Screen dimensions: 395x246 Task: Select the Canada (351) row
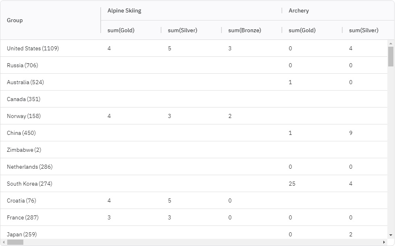coord(194,99)
